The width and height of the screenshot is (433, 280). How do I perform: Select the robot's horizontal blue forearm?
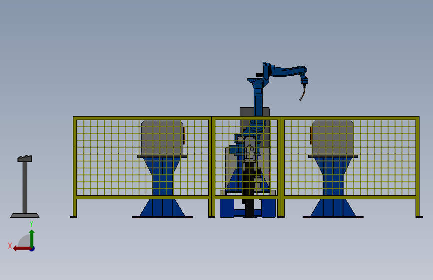click(x=289, y=71)
